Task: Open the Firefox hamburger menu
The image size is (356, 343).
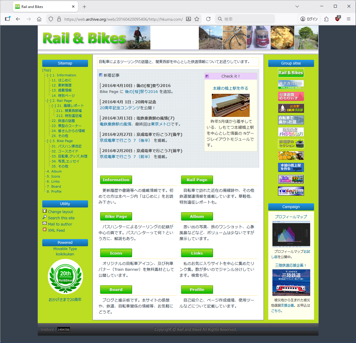Action: tap(349, 19)
